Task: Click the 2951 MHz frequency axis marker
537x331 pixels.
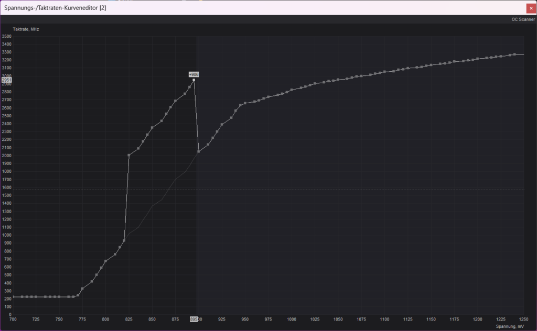Action: pyautogui.click(x=6, y=80)
